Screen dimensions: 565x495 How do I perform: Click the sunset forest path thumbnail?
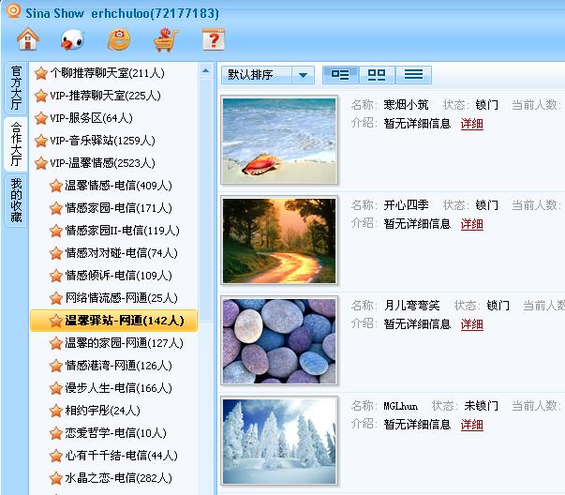point(279,241)
